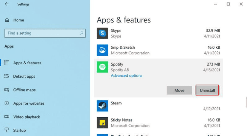Screen dimensions: 247x136
Task: Click the Default apps icon
Action: pyautogui.click(x=7, y=76)
